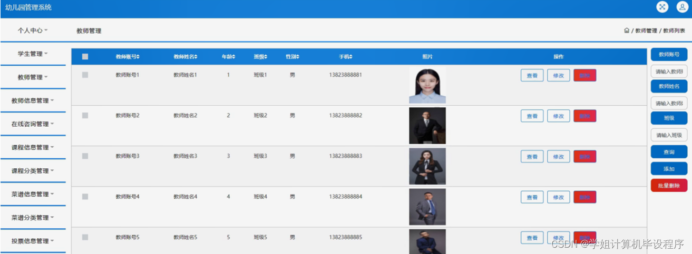
Task: Select the phone number 13823888885
Action: [346, 237]
